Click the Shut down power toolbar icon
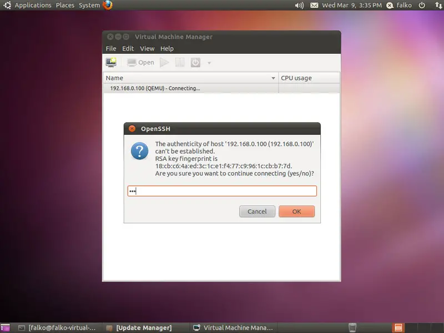The width and height of the screenshot is (444, 333). pyautogui.click(x=195, y=63)
